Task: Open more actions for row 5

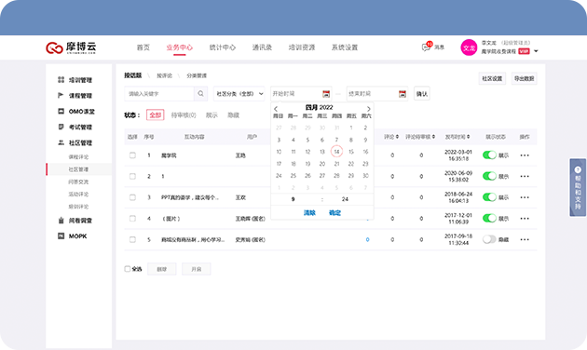Action: point(525,239)
